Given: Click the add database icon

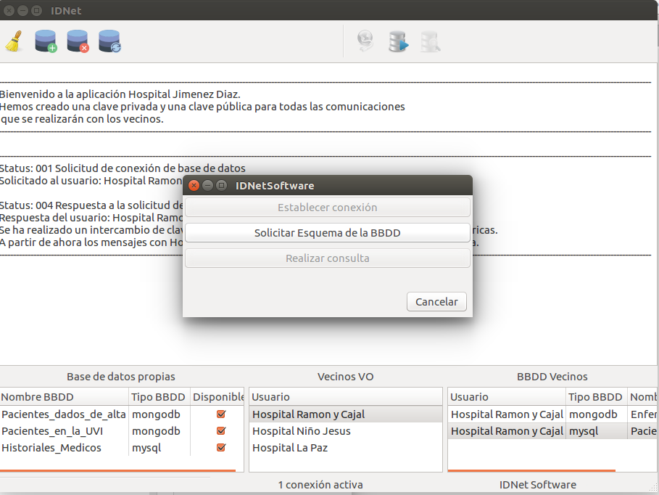Looking at the screenshot, I should [46, 41].
